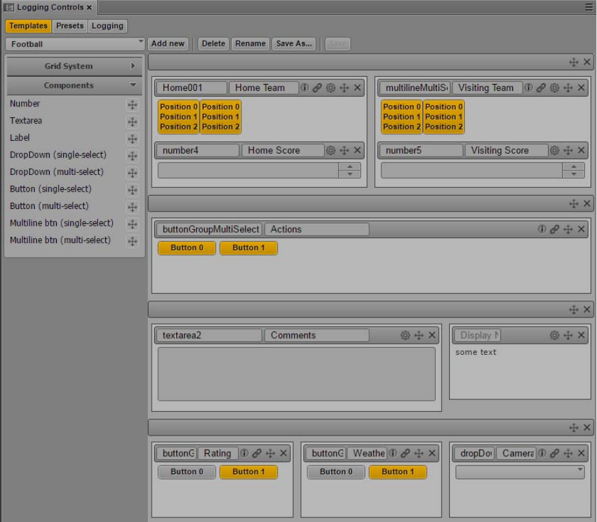
Task: Toggle second Position button in Home Team
Action: 221,117
